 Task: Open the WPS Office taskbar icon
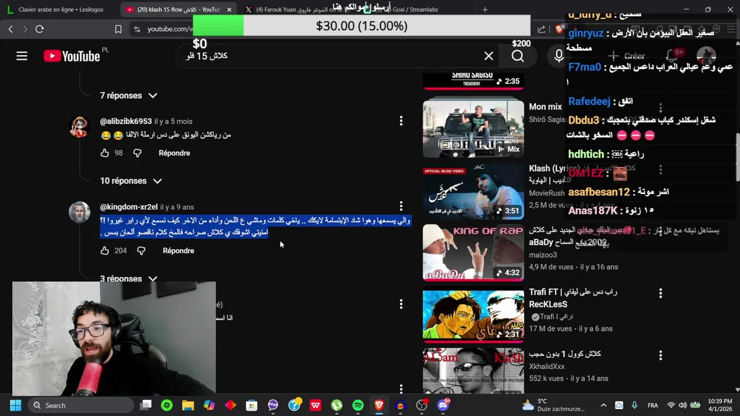click(315, 405)
